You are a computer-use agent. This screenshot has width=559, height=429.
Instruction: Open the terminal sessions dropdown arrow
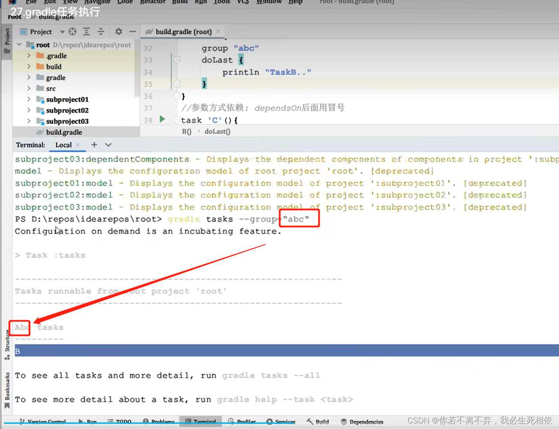tap(108, 145)
